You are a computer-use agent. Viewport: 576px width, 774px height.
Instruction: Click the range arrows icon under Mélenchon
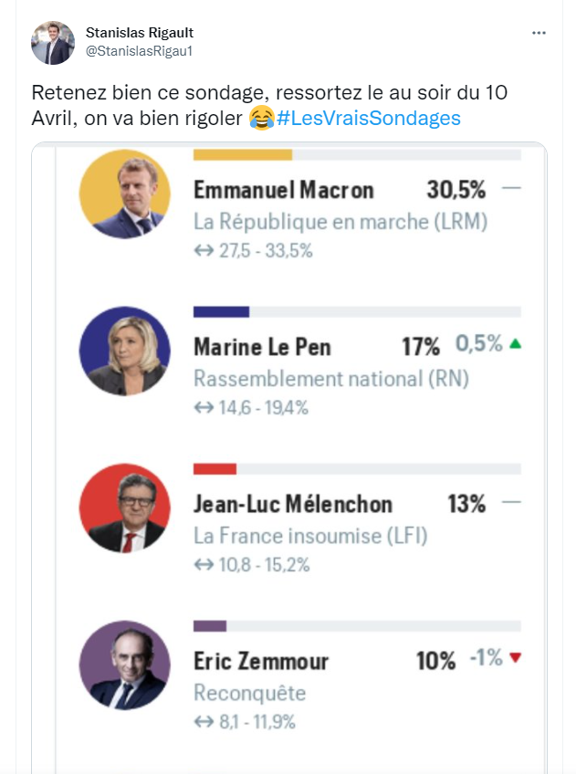pyautogui.click(x=204, y=565)
